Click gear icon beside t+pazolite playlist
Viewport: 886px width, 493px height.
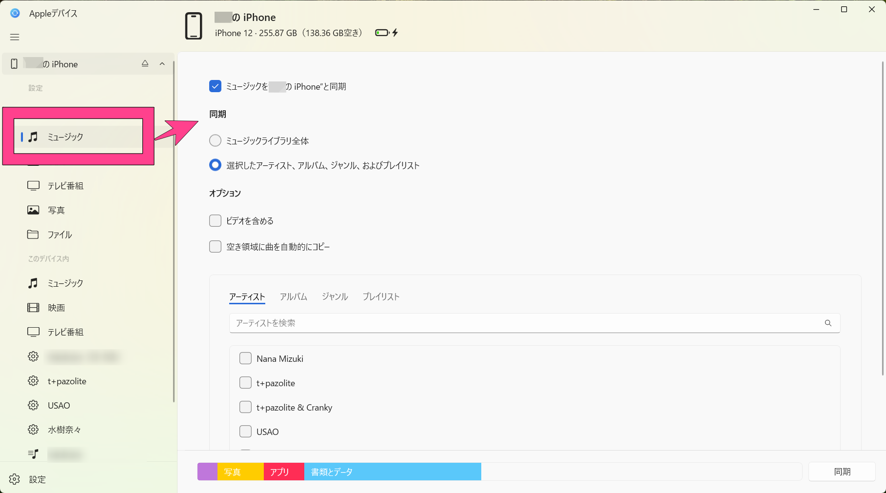click(x=33, y=381)
